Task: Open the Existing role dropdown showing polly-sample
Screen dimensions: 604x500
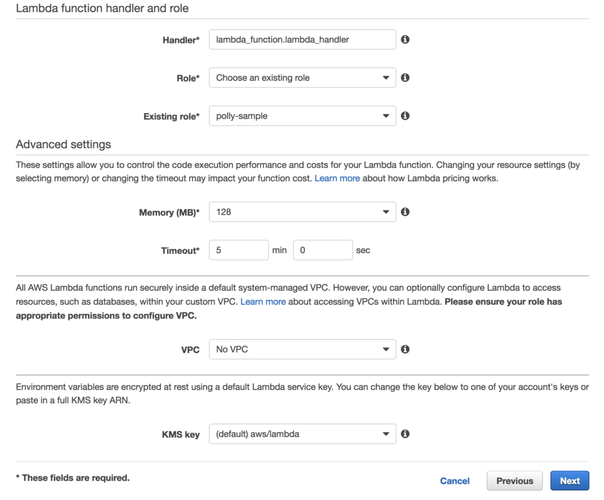Action: click(x=303, y=116)
